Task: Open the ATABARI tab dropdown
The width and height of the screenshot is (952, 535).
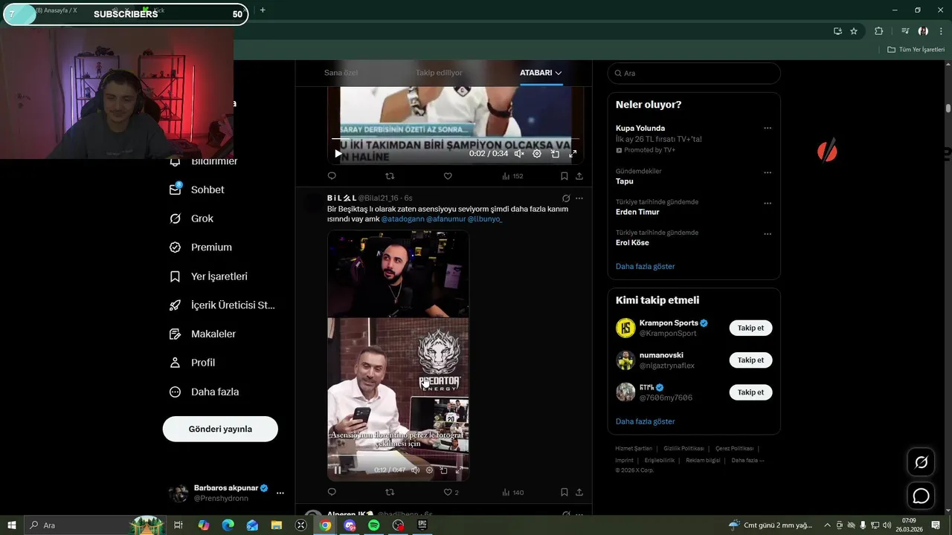Action: tap(541, 73)
